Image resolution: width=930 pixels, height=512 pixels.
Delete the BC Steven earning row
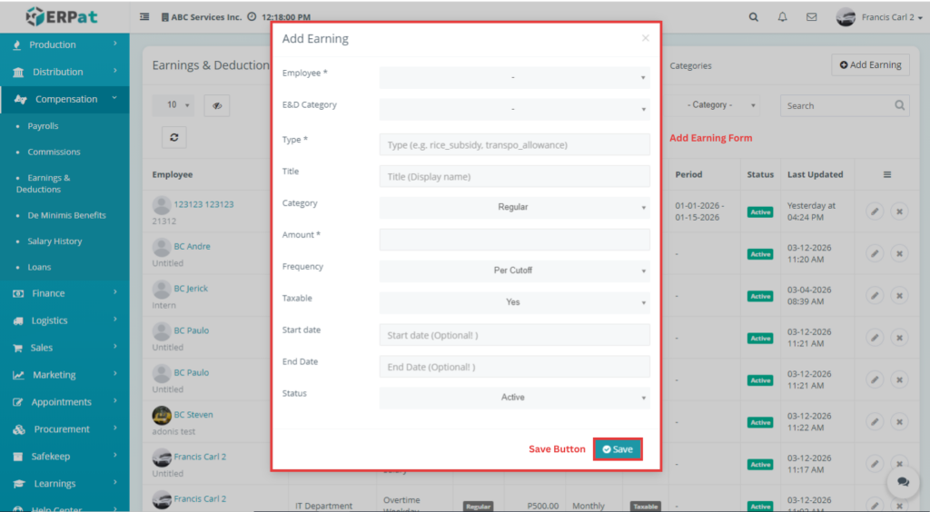pos(900,422)
